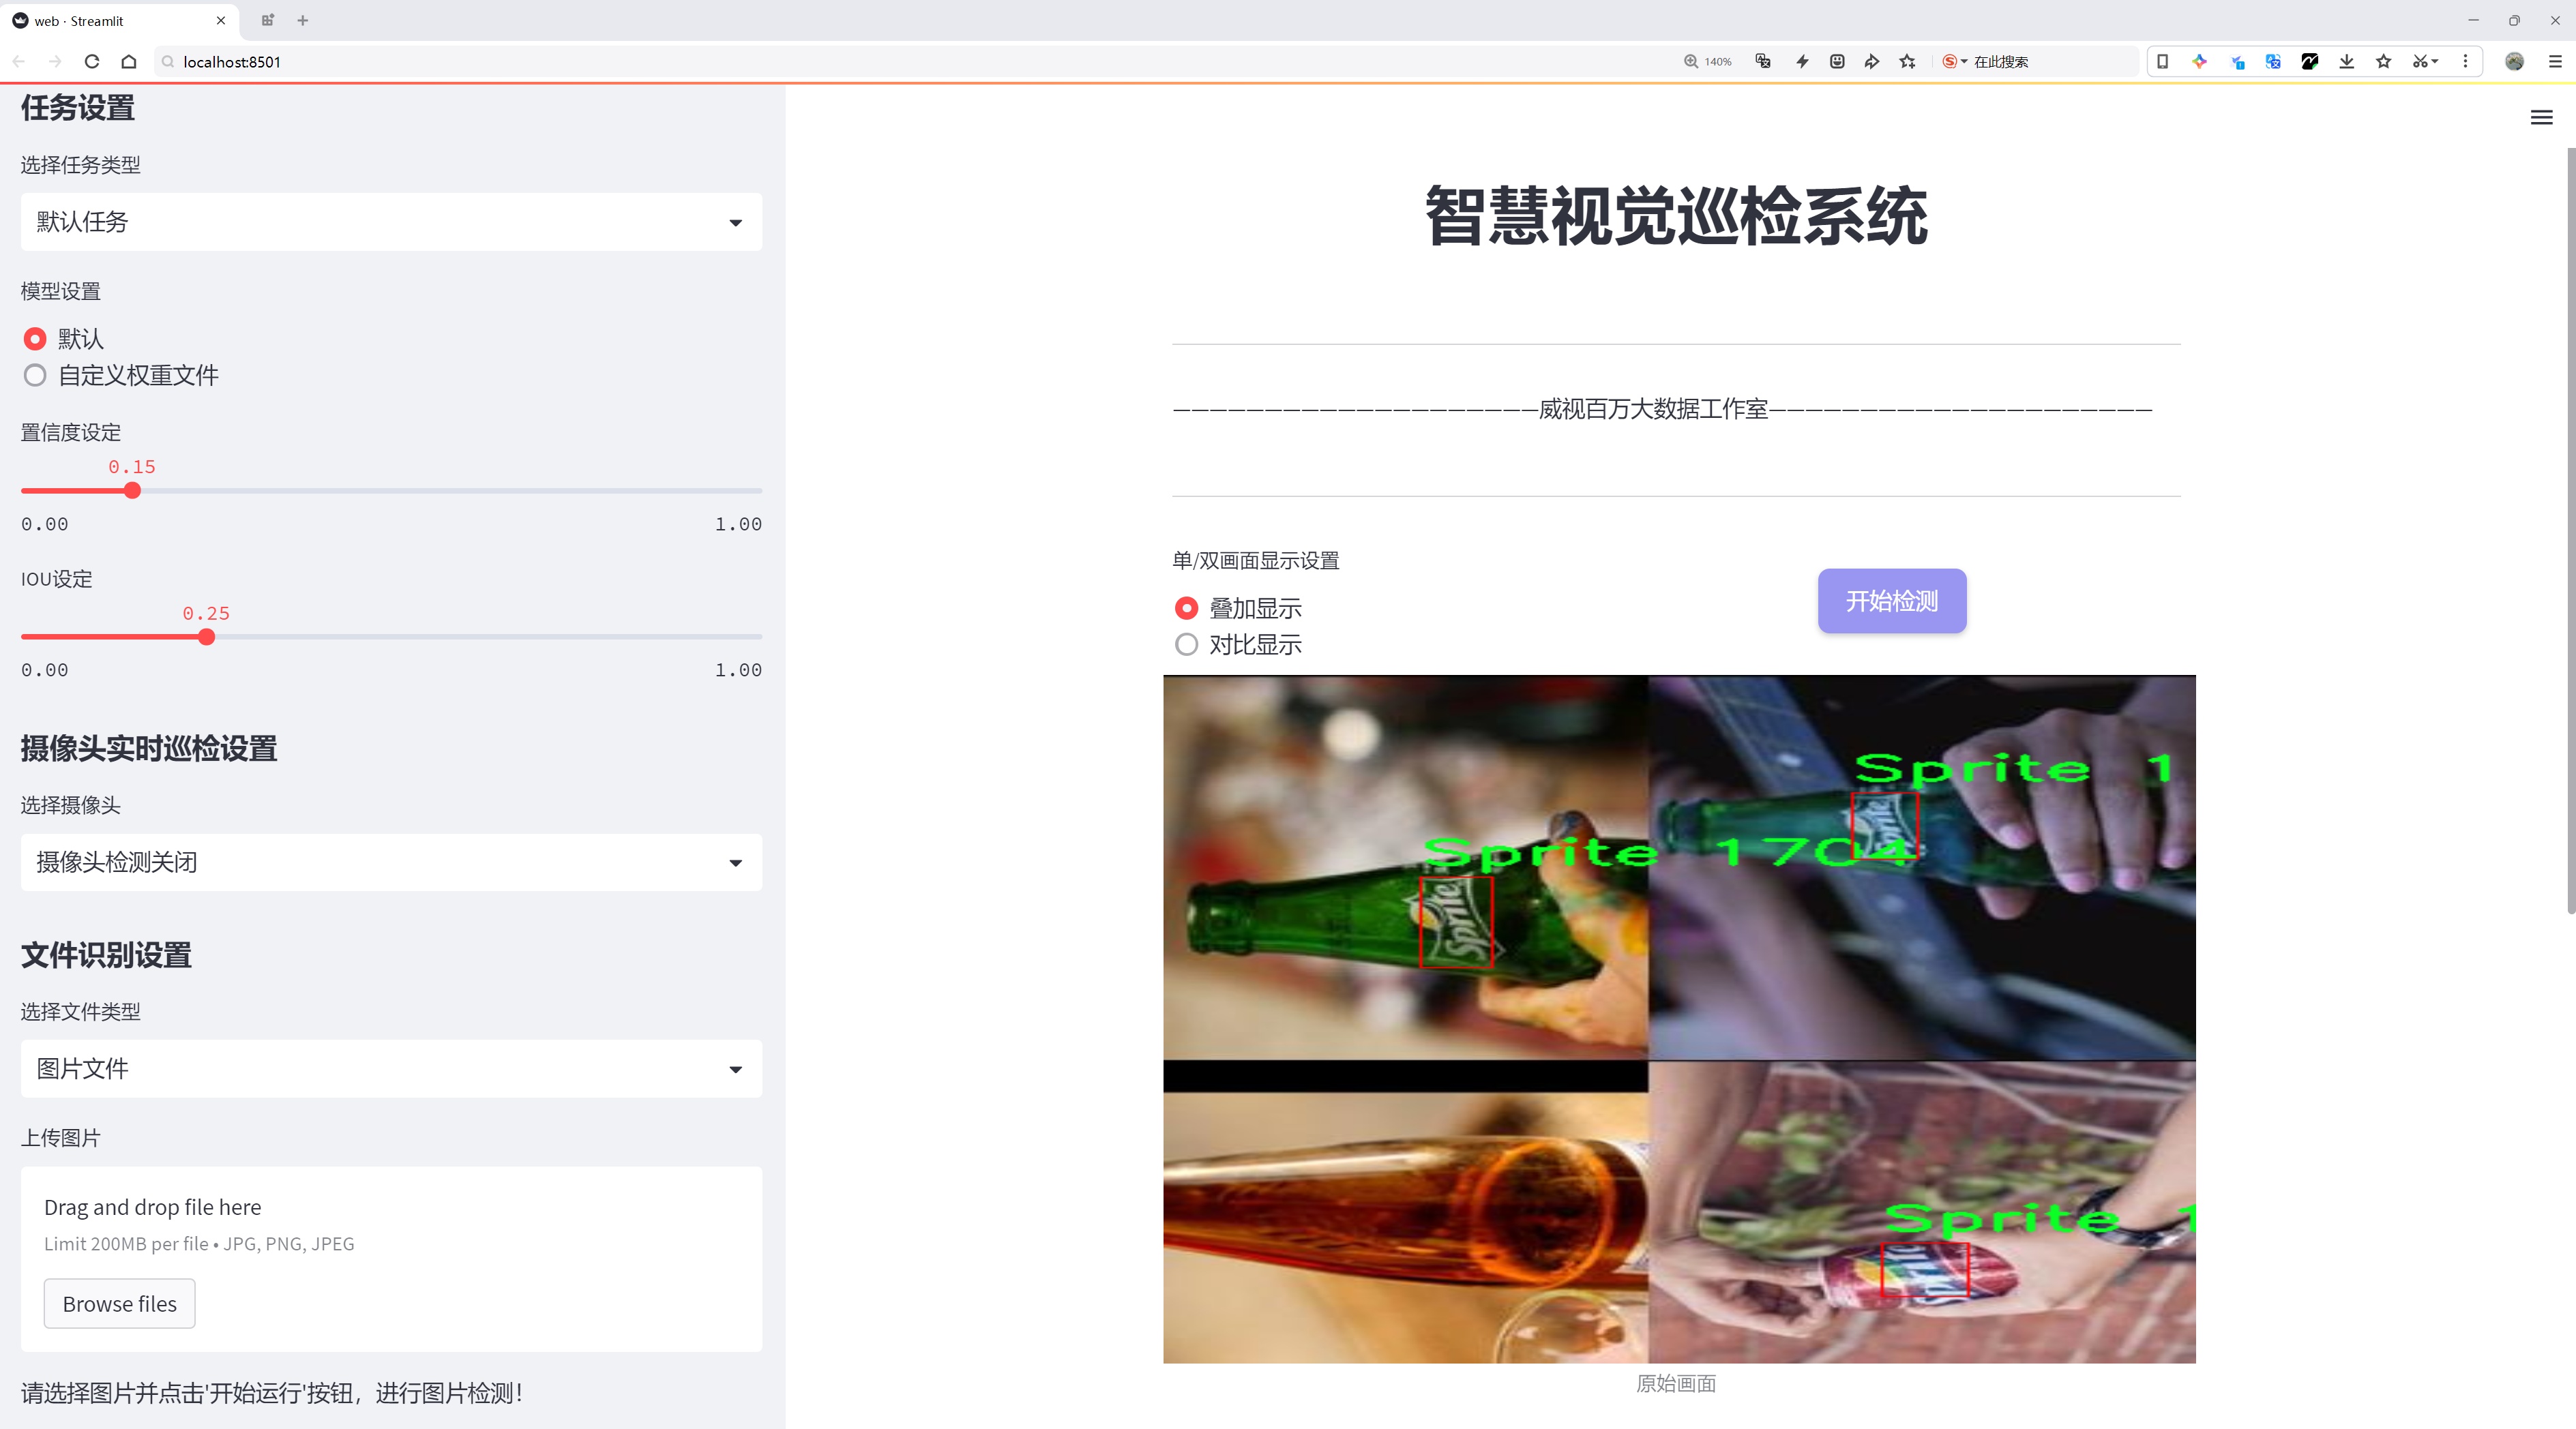Screen dimensions: 2576x1429
Task: Click the 置信度设定 label
Action: coord(71,433)
